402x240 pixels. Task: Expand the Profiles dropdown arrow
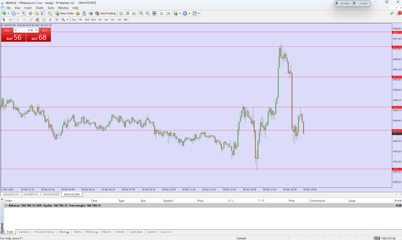[18, 14]
